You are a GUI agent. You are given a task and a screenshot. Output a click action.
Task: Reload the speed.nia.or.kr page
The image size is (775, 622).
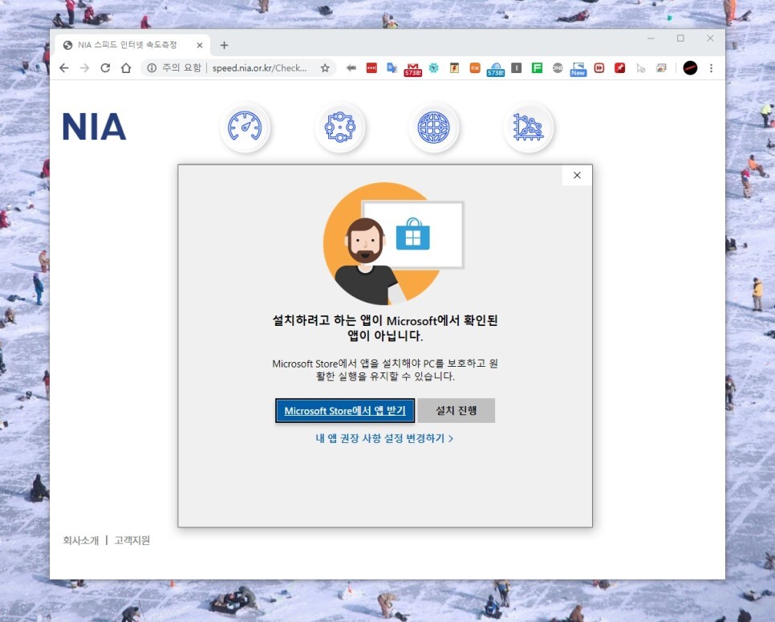(x=105, y=68)
